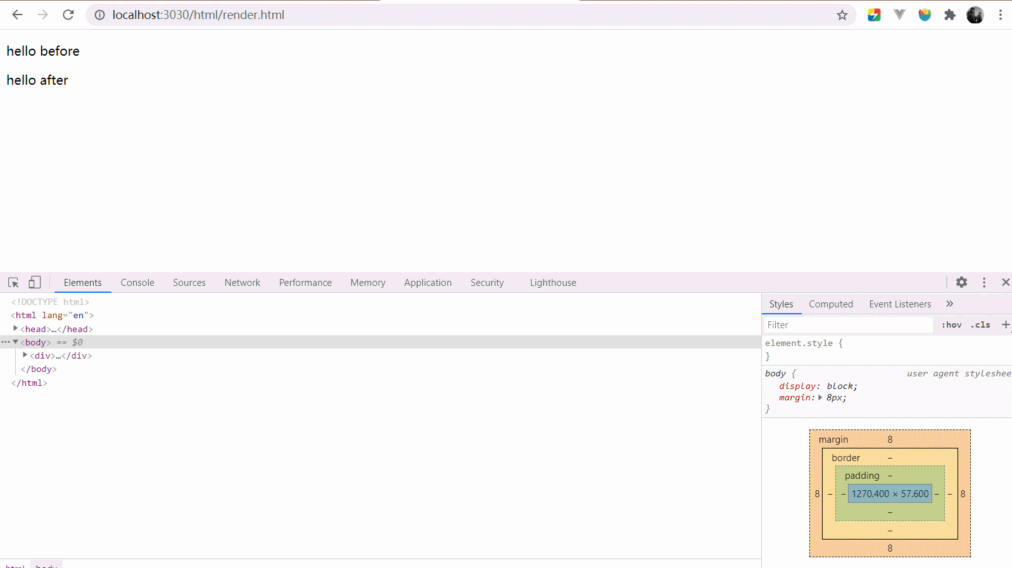Open the Chrome profile avatar
The height and width of the screenshot is (568, 1012).
click(975, 15)
